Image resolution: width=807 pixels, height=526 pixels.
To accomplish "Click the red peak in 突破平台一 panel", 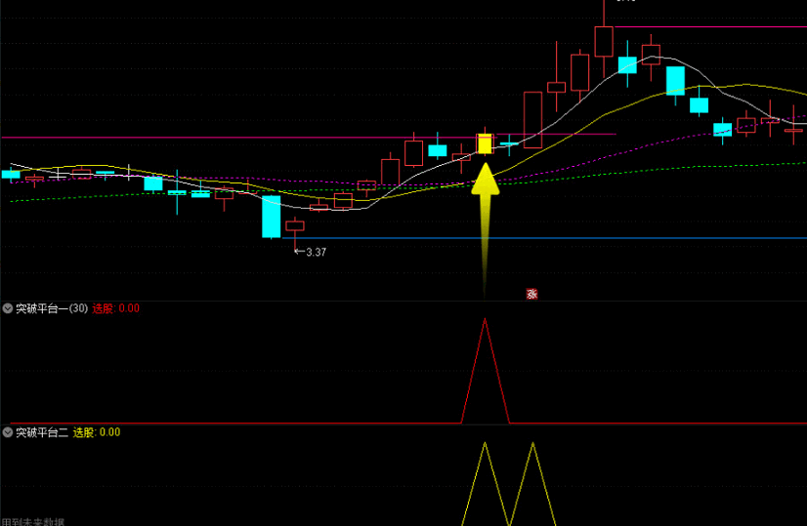I will coord(485,319).
